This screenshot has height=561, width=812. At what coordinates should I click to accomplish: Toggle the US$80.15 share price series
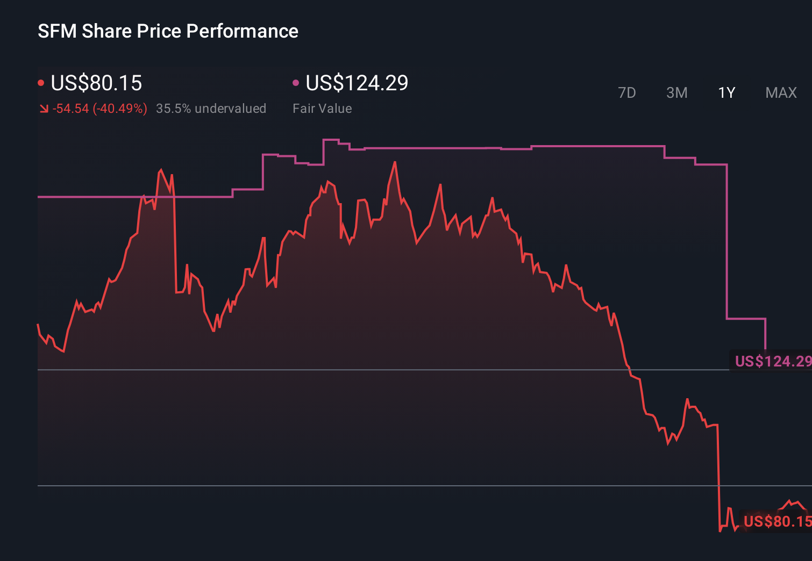click(x=96, y=83)
